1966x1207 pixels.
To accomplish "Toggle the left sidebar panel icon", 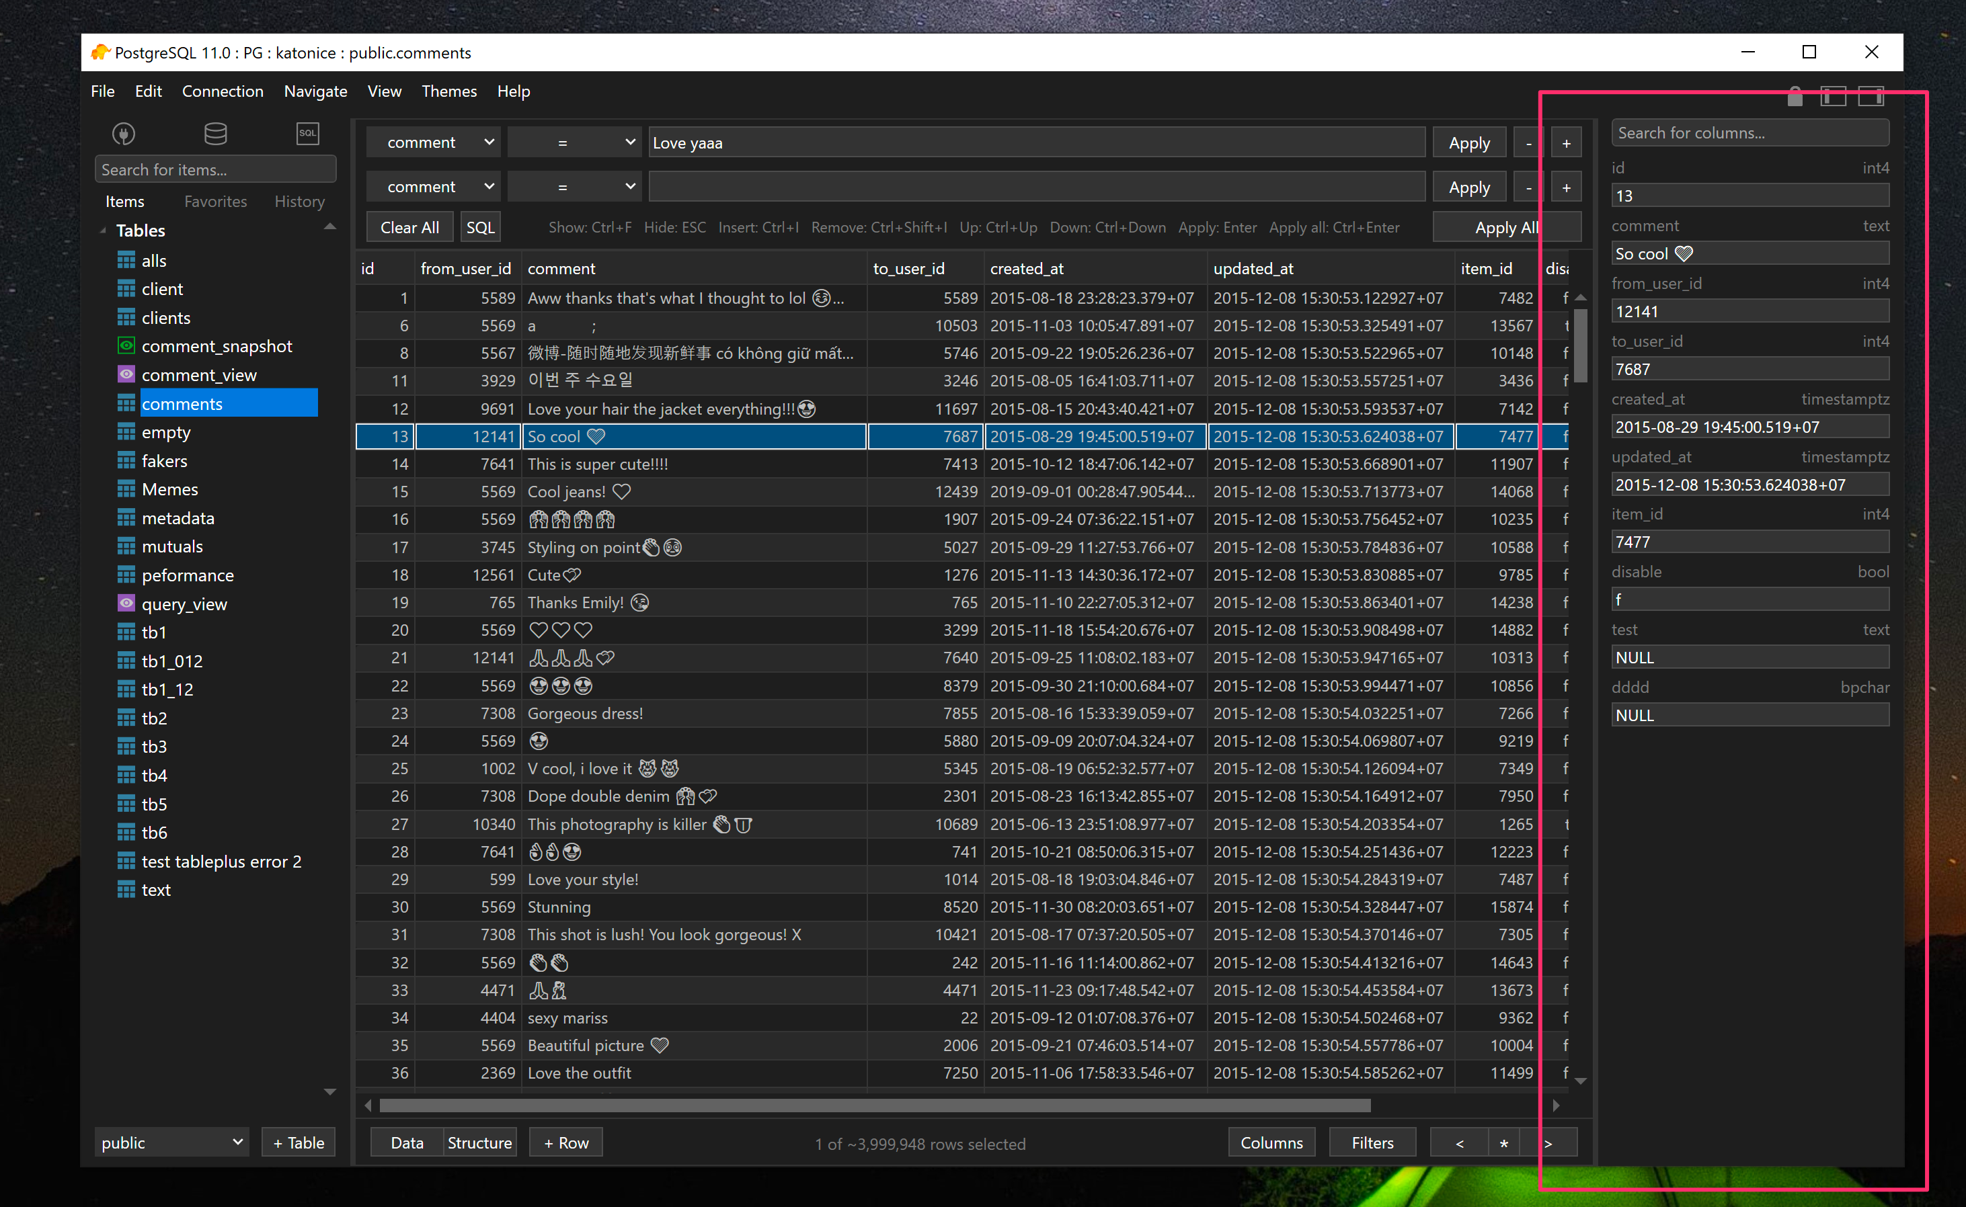I will point(1833,97).
